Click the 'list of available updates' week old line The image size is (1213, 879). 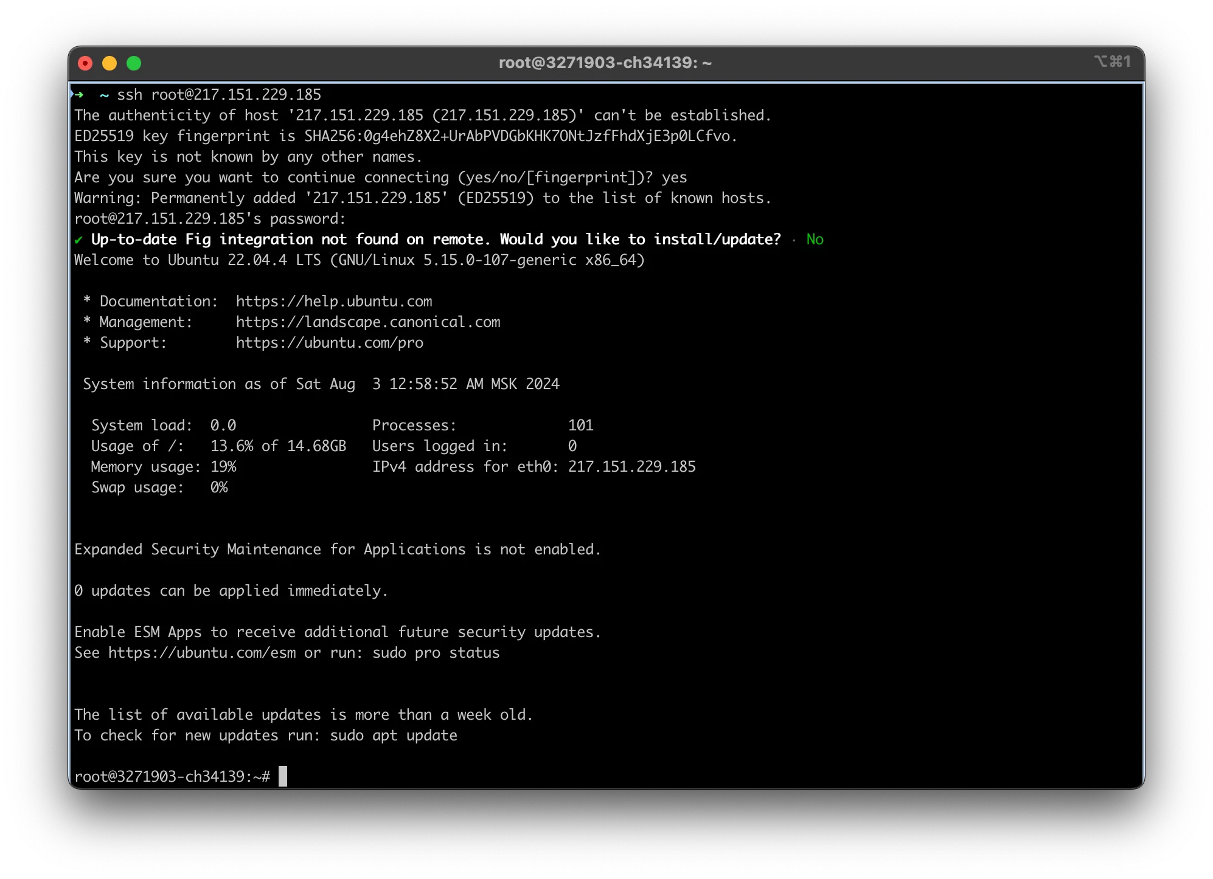point(304,715)
